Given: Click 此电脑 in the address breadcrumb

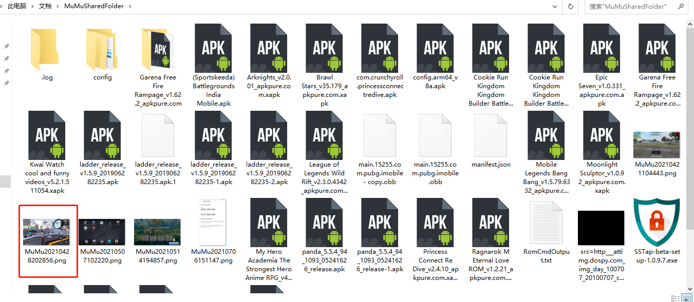Looking at the screenshot, I should [17, 6].
